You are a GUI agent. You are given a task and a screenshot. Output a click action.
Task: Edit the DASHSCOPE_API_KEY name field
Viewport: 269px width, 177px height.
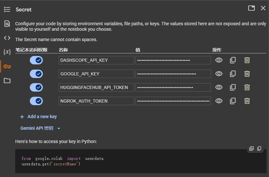click(96, 60)
